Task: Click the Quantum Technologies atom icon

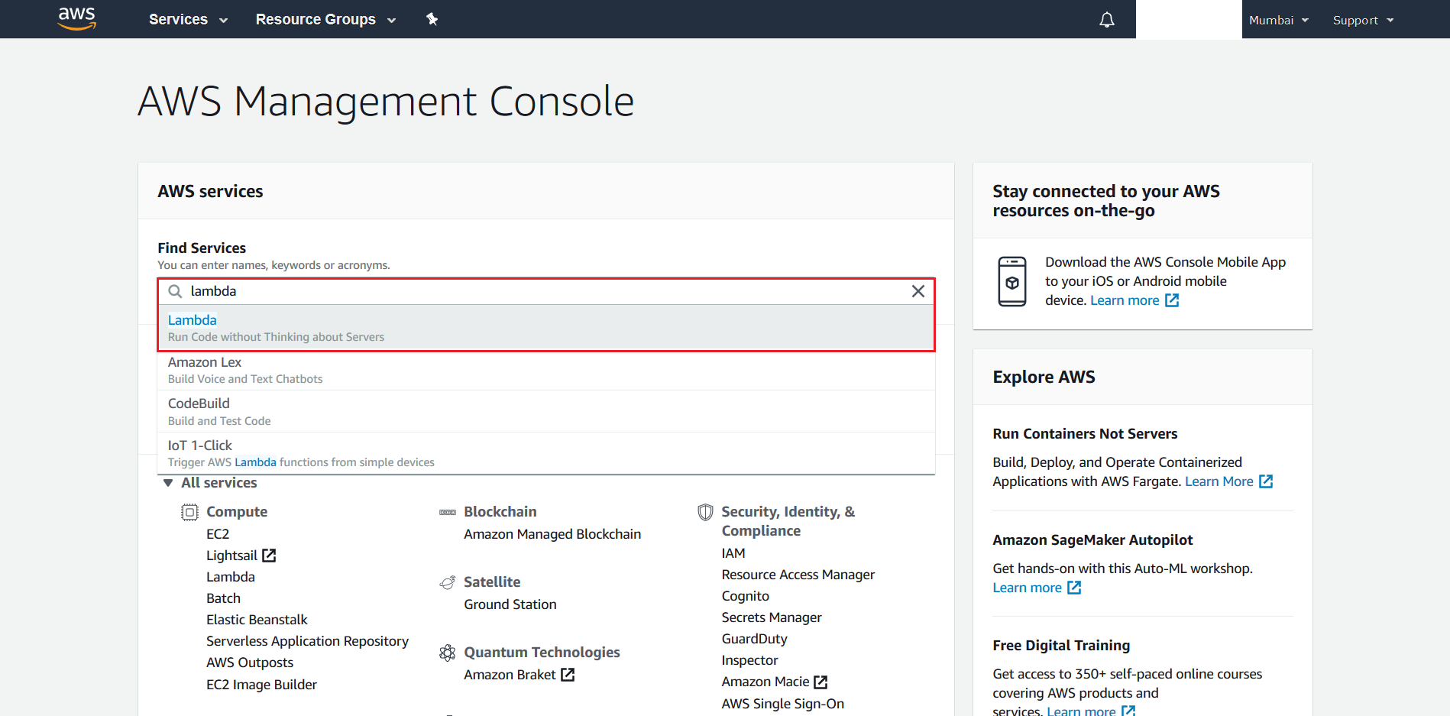Action: pyautogui.click(x=448, y=653)
